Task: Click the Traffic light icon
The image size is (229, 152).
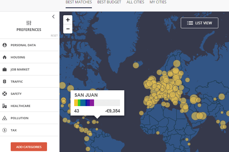Action: click(x=5, y=81)
